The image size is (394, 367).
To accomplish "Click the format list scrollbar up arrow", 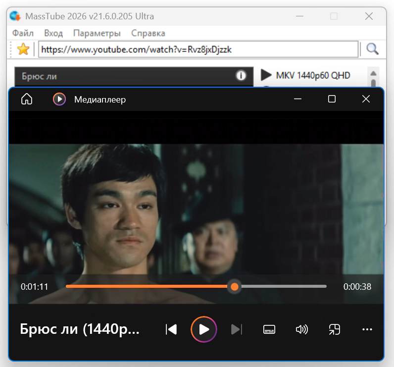I will pos(373,73).
